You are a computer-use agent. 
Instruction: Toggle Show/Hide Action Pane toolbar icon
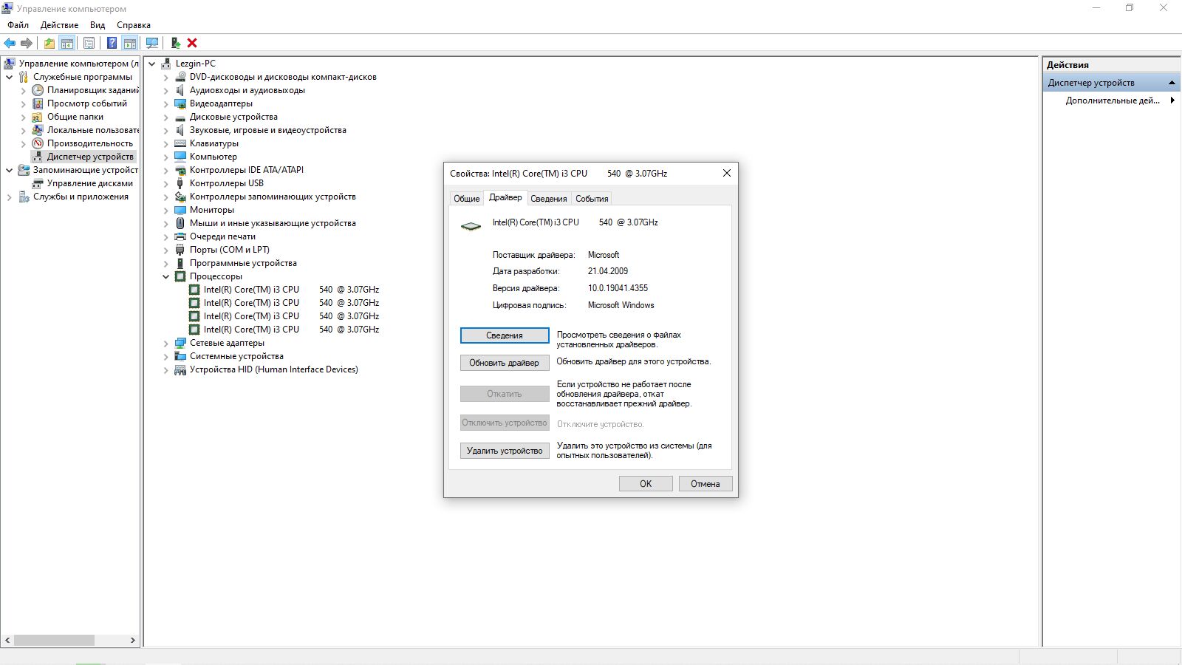(x=130, y=43)
